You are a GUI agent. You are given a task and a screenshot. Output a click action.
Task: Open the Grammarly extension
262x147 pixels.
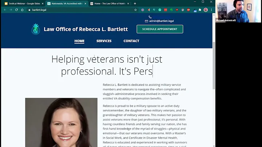tap(160, 10)
